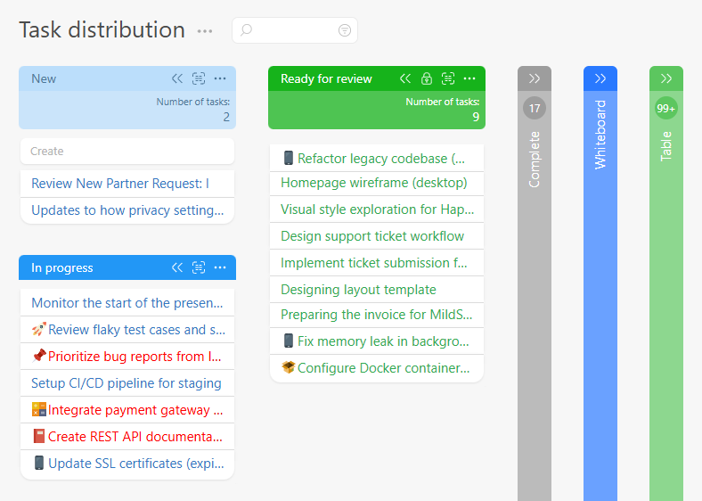Open the Setup CI/CD pipeline for staging task
Viewport: 702px width, 501px height.
pyautogui.click(x=126, y=383)
